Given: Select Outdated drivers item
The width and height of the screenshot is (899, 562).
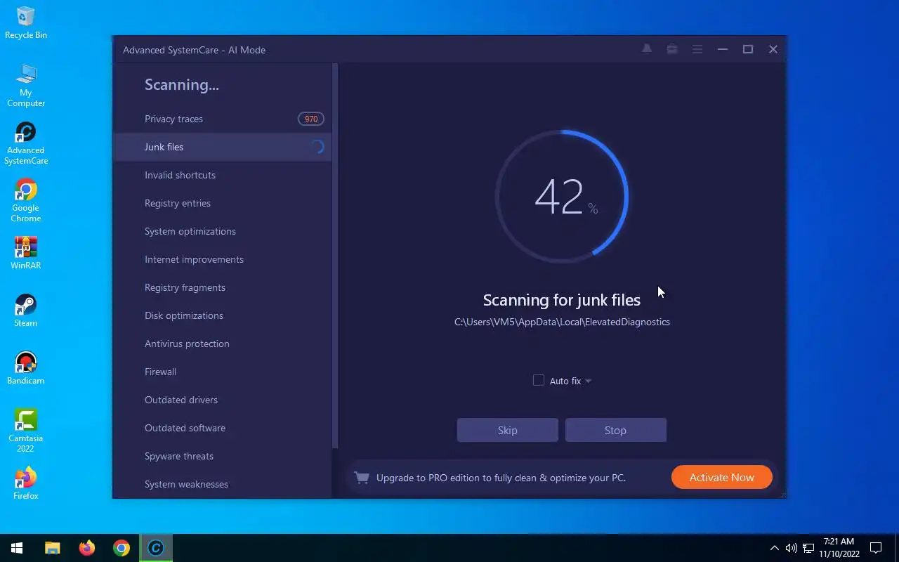Looking at the screenshot, I should click(x=223, y=400).
